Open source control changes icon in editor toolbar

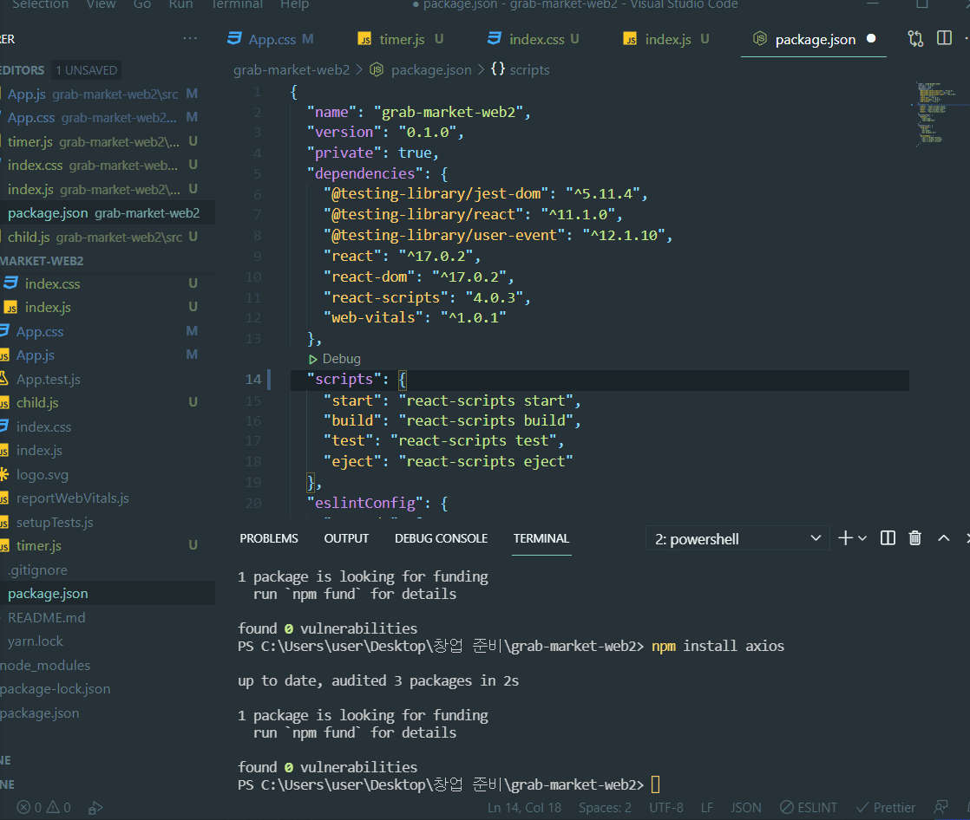[x=915, y=39]
